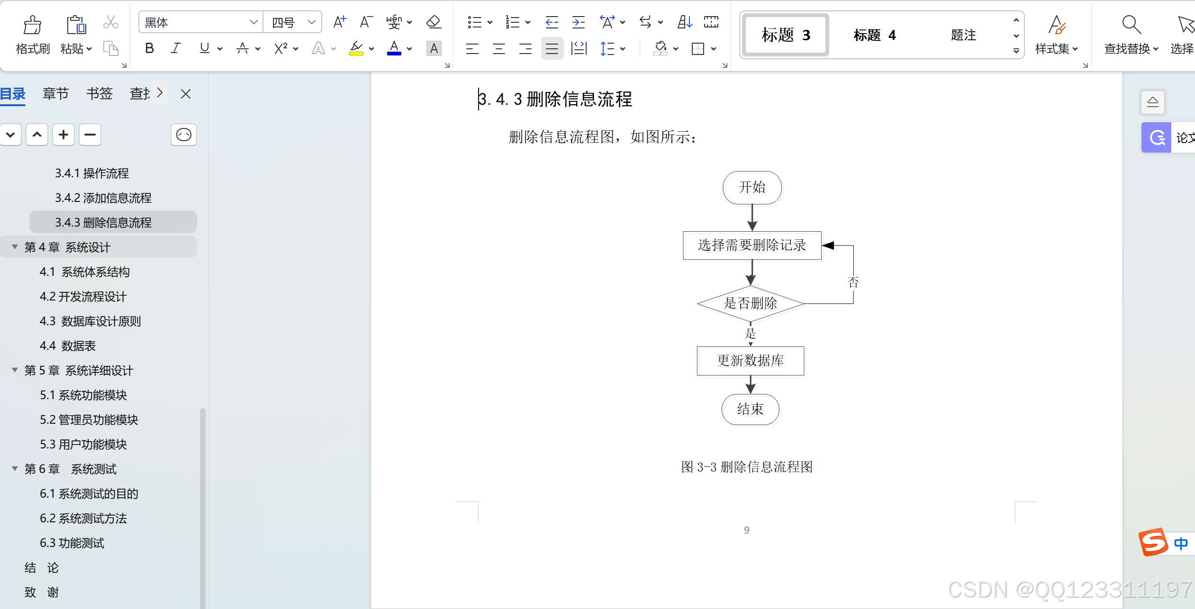The height and width of the screenshot is (609, 1195).
Task: Click the minus demote level button
Action: pos(90,135)
